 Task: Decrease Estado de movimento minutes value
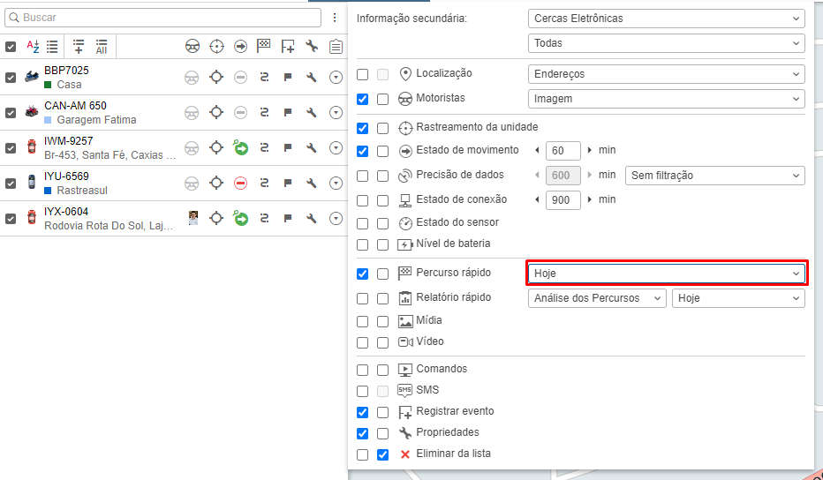click(x=538, y=151)
